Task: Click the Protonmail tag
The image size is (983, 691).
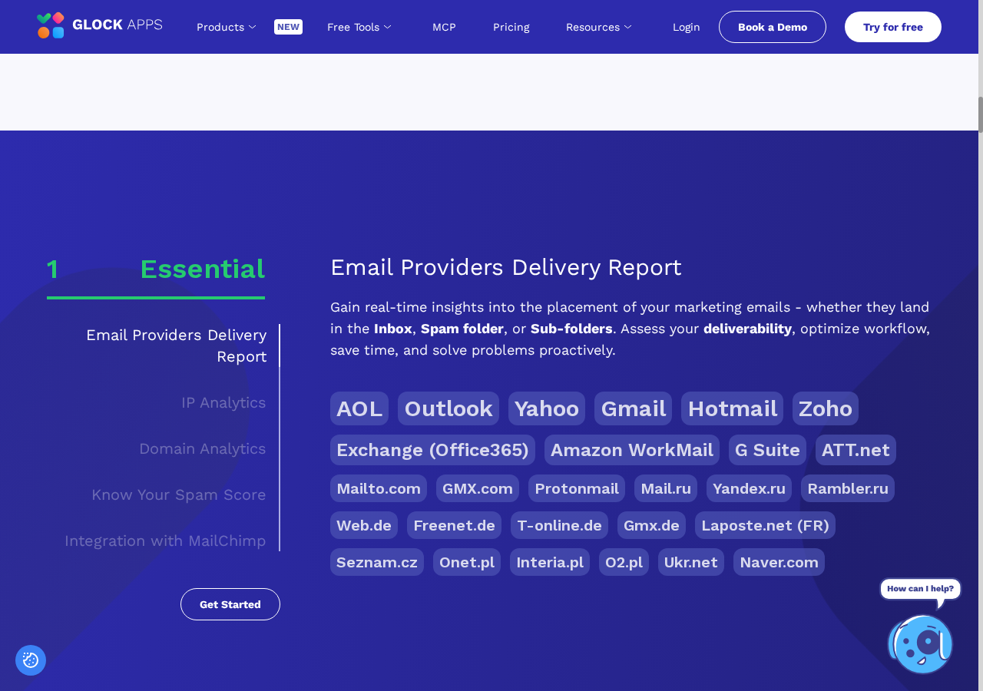Action: click(577, 488)
